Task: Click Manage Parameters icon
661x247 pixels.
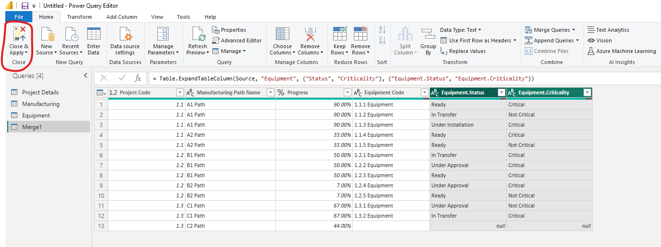Action: 163,35
